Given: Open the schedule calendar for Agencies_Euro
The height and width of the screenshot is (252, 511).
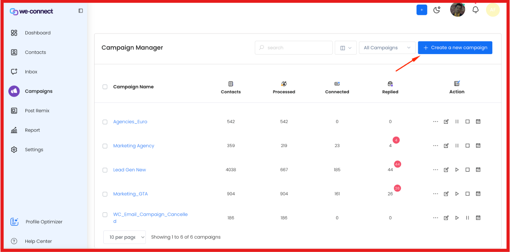Looking at the screenshot, I should pos(478,121).
